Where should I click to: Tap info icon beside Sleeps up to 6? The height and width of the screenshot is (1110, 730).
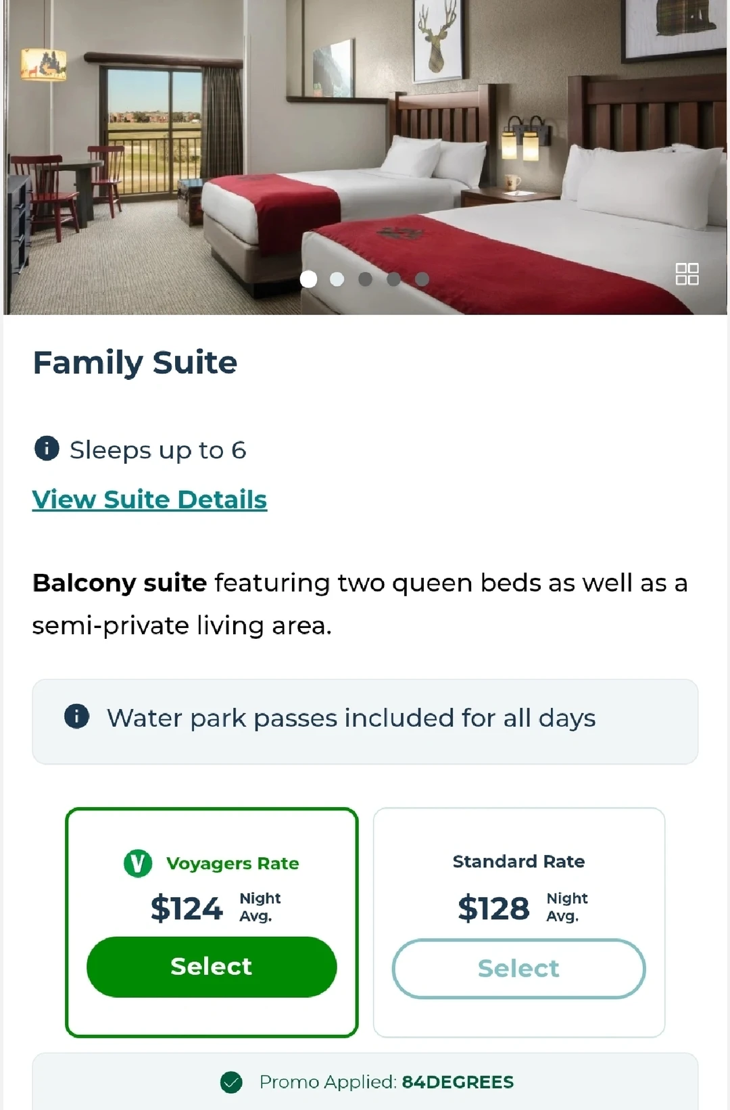pos(47,448)
